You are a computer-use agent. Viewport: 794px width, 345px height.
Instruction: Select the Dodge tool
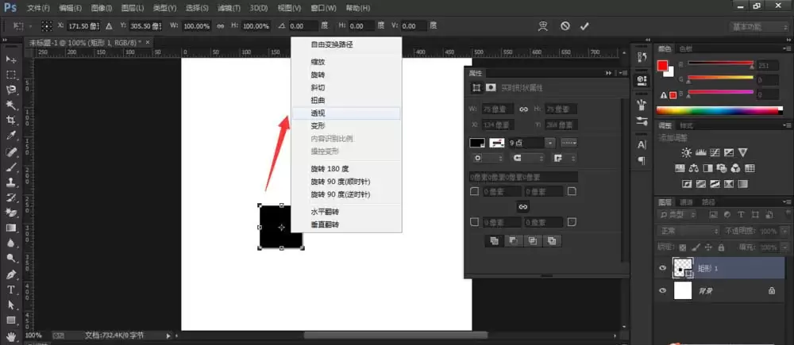coord(10,259)
